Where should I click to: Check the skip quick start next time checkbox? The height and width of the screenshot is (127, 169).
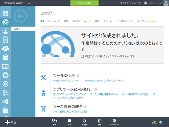pos(82,56)
